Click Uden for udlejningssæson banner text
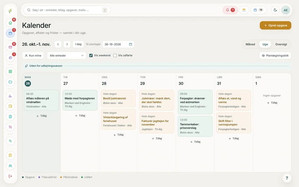299x187 pixels. (46, 66)
